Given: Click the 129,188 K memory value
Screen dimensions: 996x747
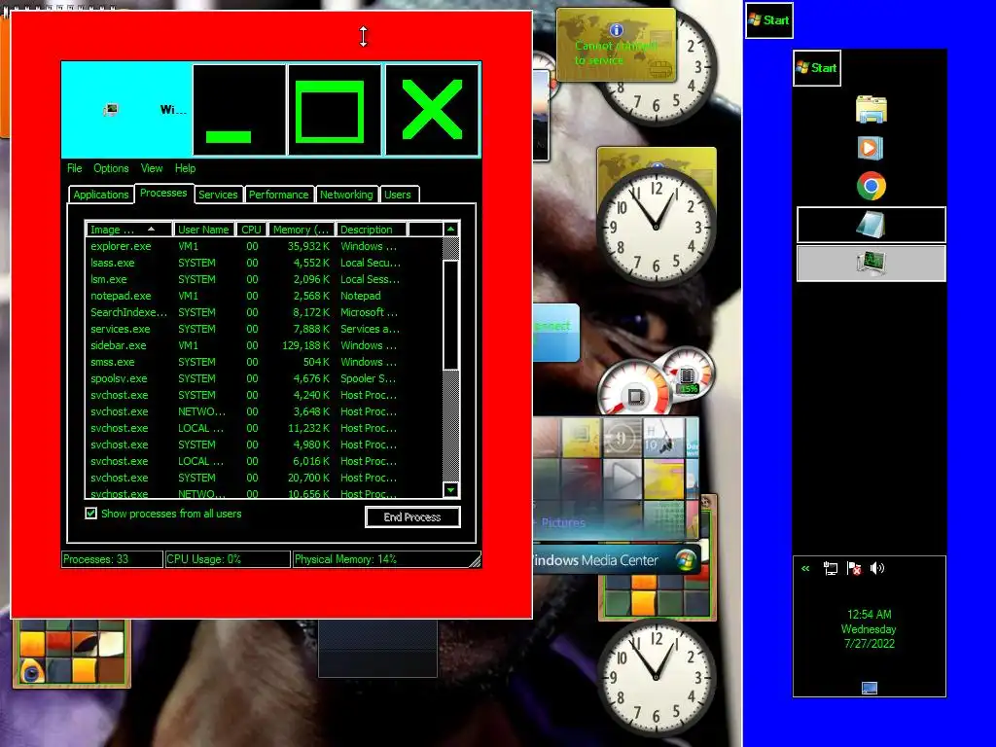Looking at the screenshot, I should pos(305,345).
